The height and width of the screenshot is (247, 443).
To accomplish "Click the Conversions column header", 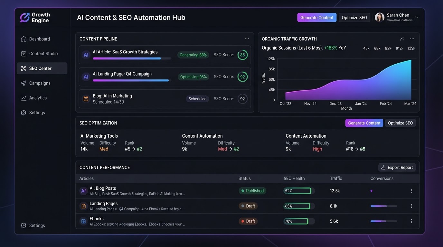I will (382, 178).
